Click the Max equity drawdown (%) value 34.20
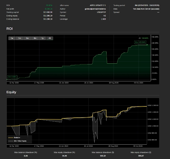170x159 pixels. click(64, 156)
